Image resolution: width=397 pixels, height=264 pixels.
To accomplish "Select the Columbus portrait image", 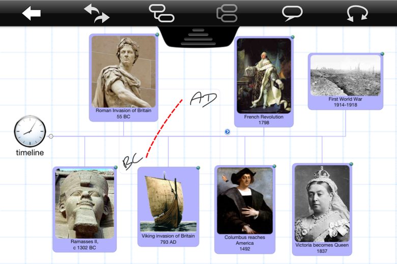I will coord(245,201).
